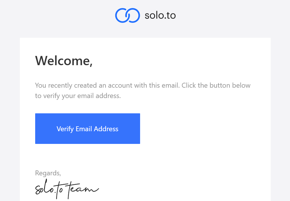The height and width of the screenshot is (201, 290).
Task: Click the solo.to wordmark in header
Action: 160,15
